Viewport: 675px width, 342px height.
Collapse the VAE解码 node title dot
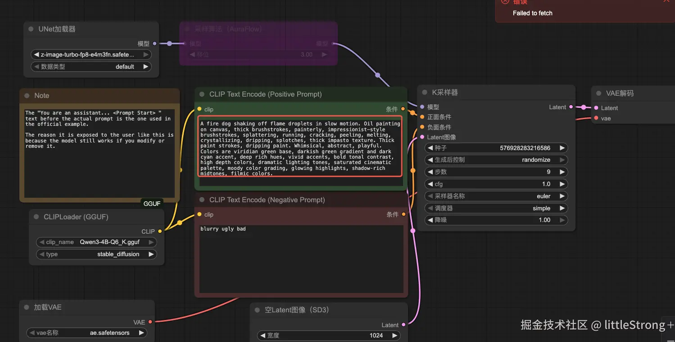click(x=599, y=93)
